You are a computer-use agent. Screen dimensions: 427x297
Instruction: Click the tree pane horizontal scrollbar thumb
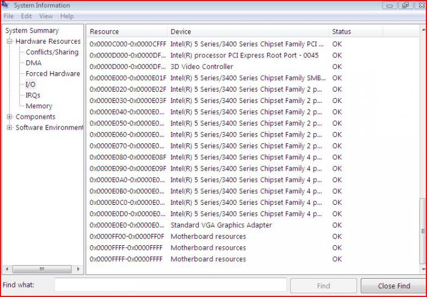(x=42, y=269)
